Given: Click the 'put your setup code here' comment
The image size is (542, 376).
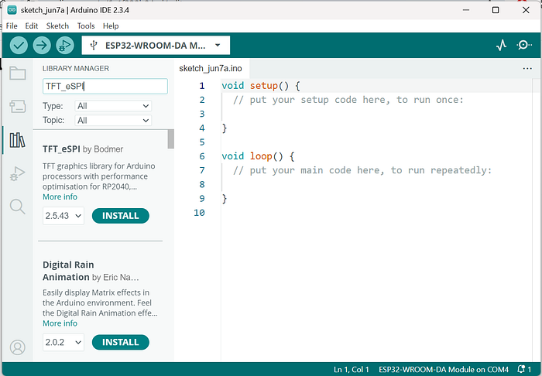Looking at the screenshot, I should tap(348, 100).
